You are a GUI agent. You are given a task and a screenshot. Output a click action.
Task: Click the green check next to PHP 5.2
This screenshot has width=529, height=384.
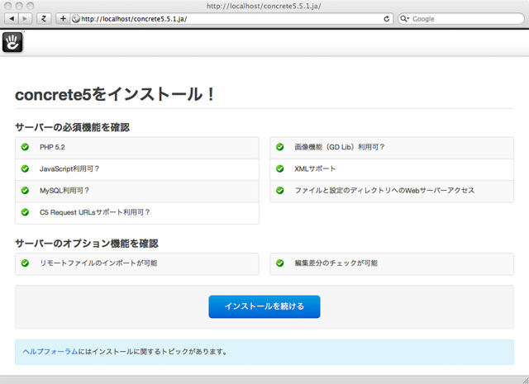pyautogui.click(x=25, y=147)
